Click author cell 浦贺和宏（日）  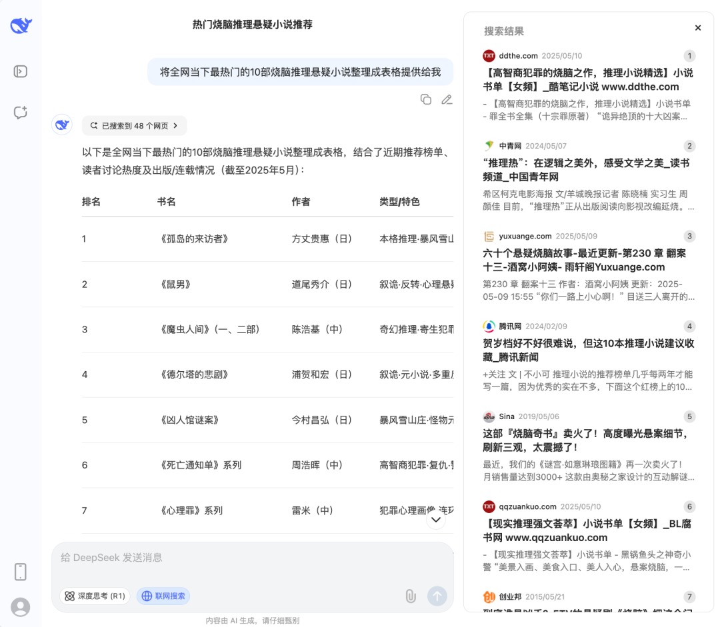(x=323, y=374)
